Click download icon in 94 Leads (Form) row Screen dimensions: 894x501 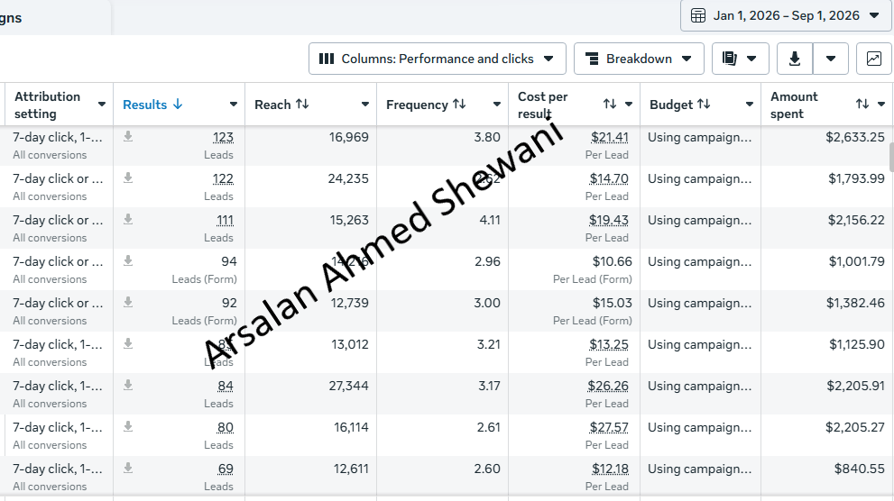click(x=128, y=260)
